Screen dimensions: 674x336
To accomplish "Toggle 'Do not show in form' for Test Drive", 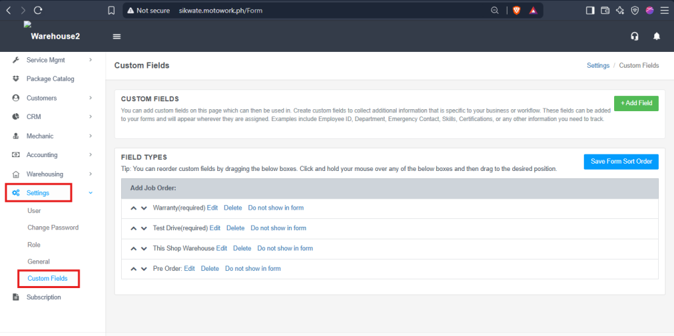I will pos(278,228).
